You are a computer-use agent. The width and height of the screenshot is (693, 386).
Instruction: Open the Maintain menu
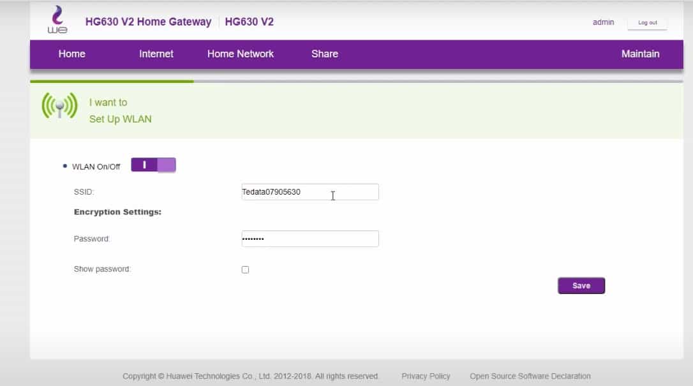(640, 54)
